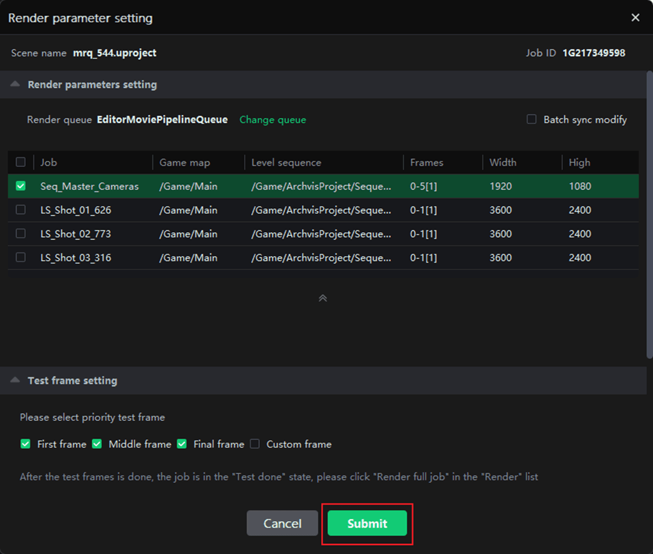Check the LS_Shot_03_316 job checkbox

tap(21, 257)
